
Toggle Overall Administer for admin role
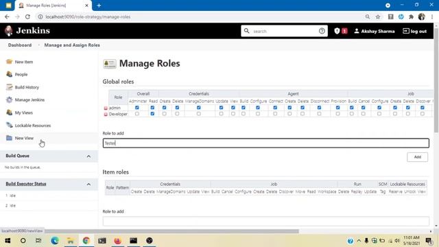point(137,108)
